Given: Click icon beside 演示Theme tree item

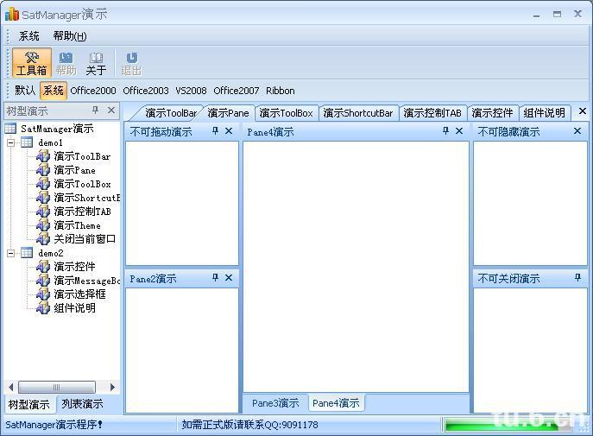Looking at the screenshot, I should (43, 225).
